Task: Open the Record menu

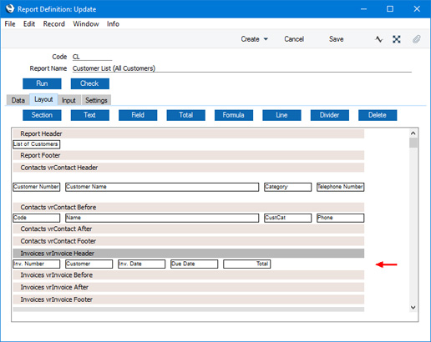Action: [54, 24]
